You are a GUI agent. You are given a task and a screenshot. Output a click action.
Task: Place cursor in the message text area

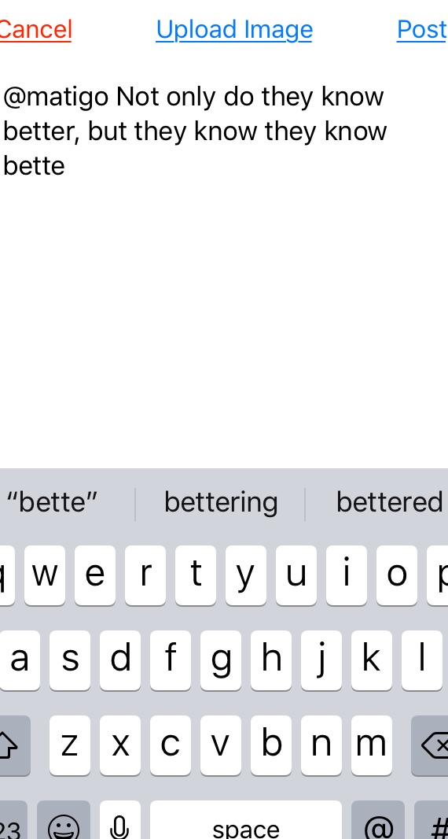coord(224,268)
